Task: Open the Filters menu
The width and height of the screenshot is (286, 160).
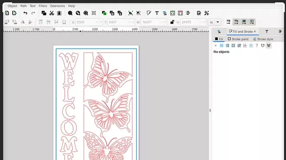Action: pos(42,6)
